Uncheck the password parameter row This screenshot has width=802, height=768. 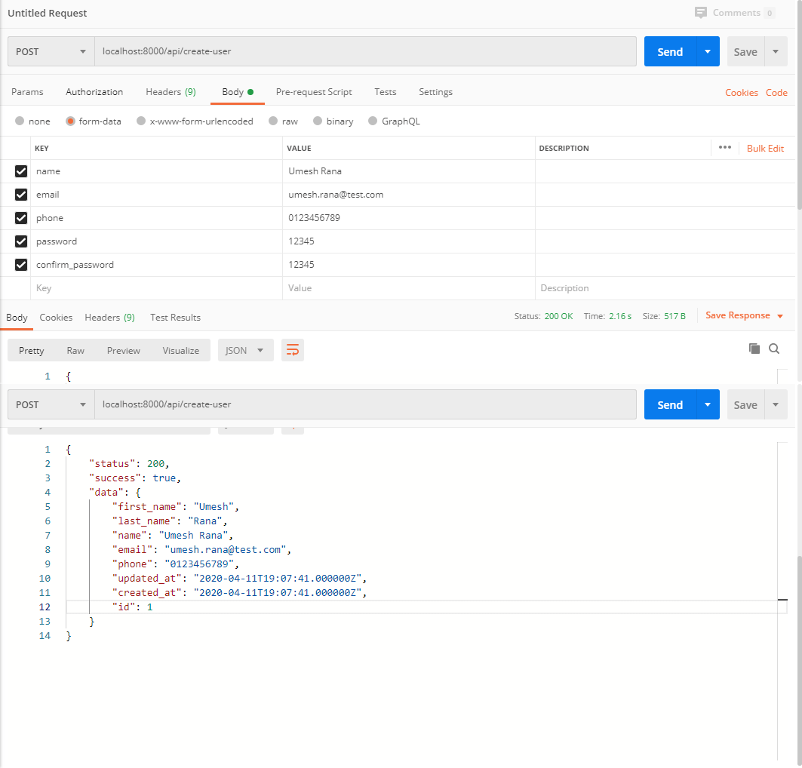pos(21,241)
